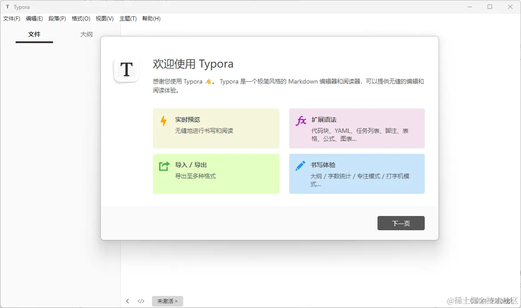This screenshot has height=308, width=521.
Task: Open the 视图(V) menu
Action: 104,19
